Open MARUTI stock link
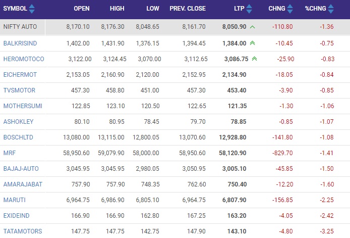350x238 pixels. 15,200
